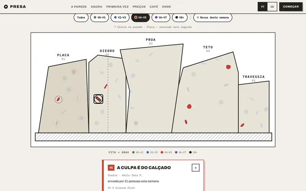Viewport: 306px width, 191px height.
Task: Select the red hold on the Travessia panel
Action: pos(242,125)
